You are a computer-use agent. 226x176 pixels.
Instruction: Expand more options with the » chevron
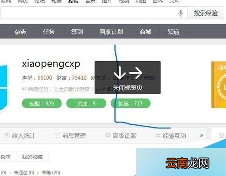coord(201,135)
